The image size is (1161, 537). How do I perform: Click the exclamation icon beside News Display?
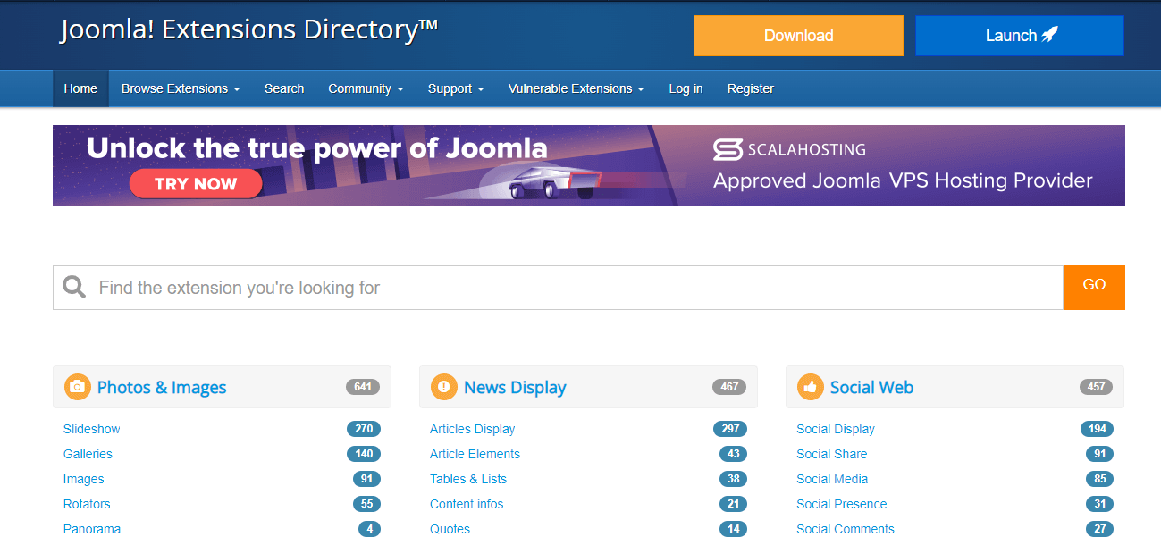tap(444, 387)
